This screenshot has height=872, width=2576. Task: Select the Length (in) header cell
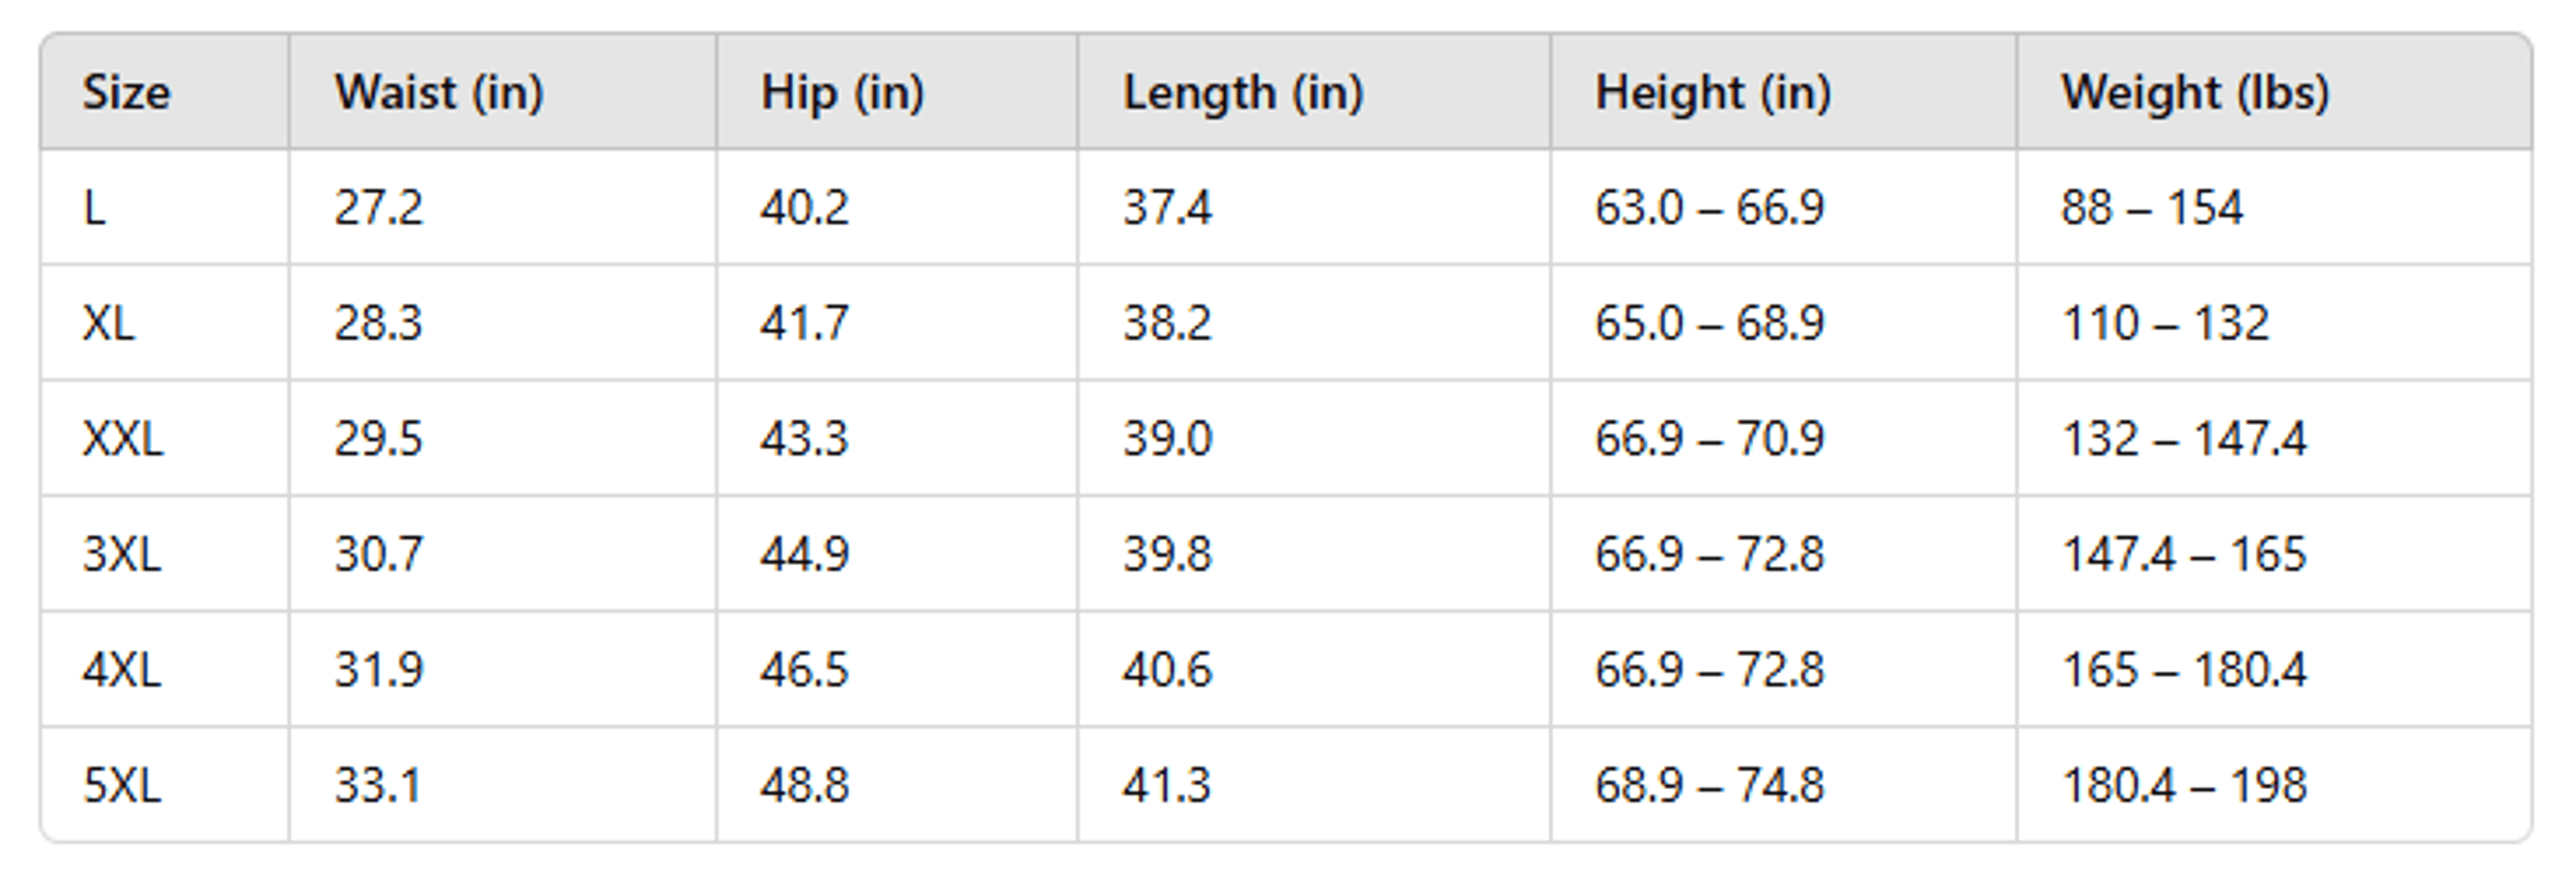coord(1314,92)
